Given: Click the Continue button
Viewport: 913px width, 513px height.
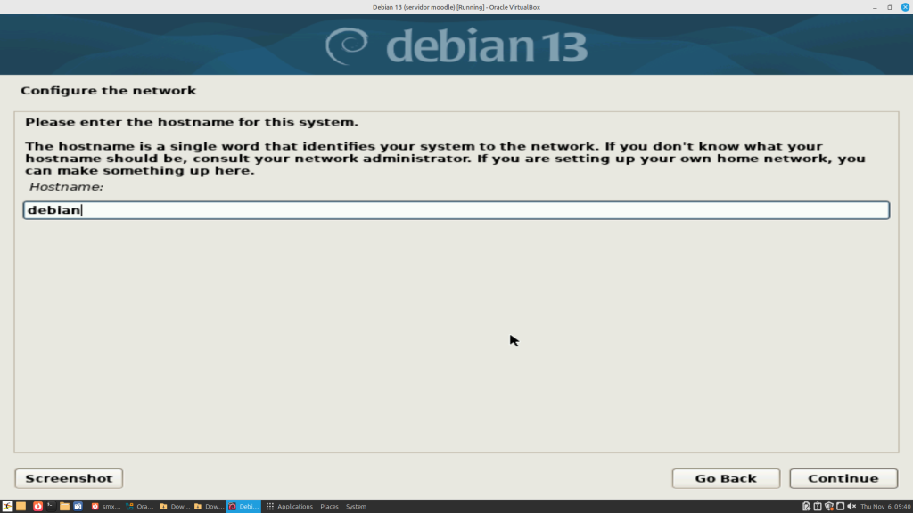Looking at the screenshot, I should tap(843, 478).
